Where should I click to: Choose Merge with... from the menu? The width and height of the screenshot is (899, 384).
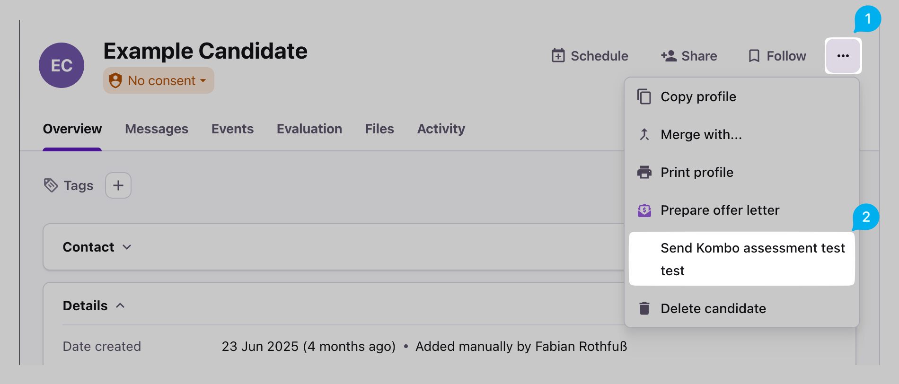(701, 134)
